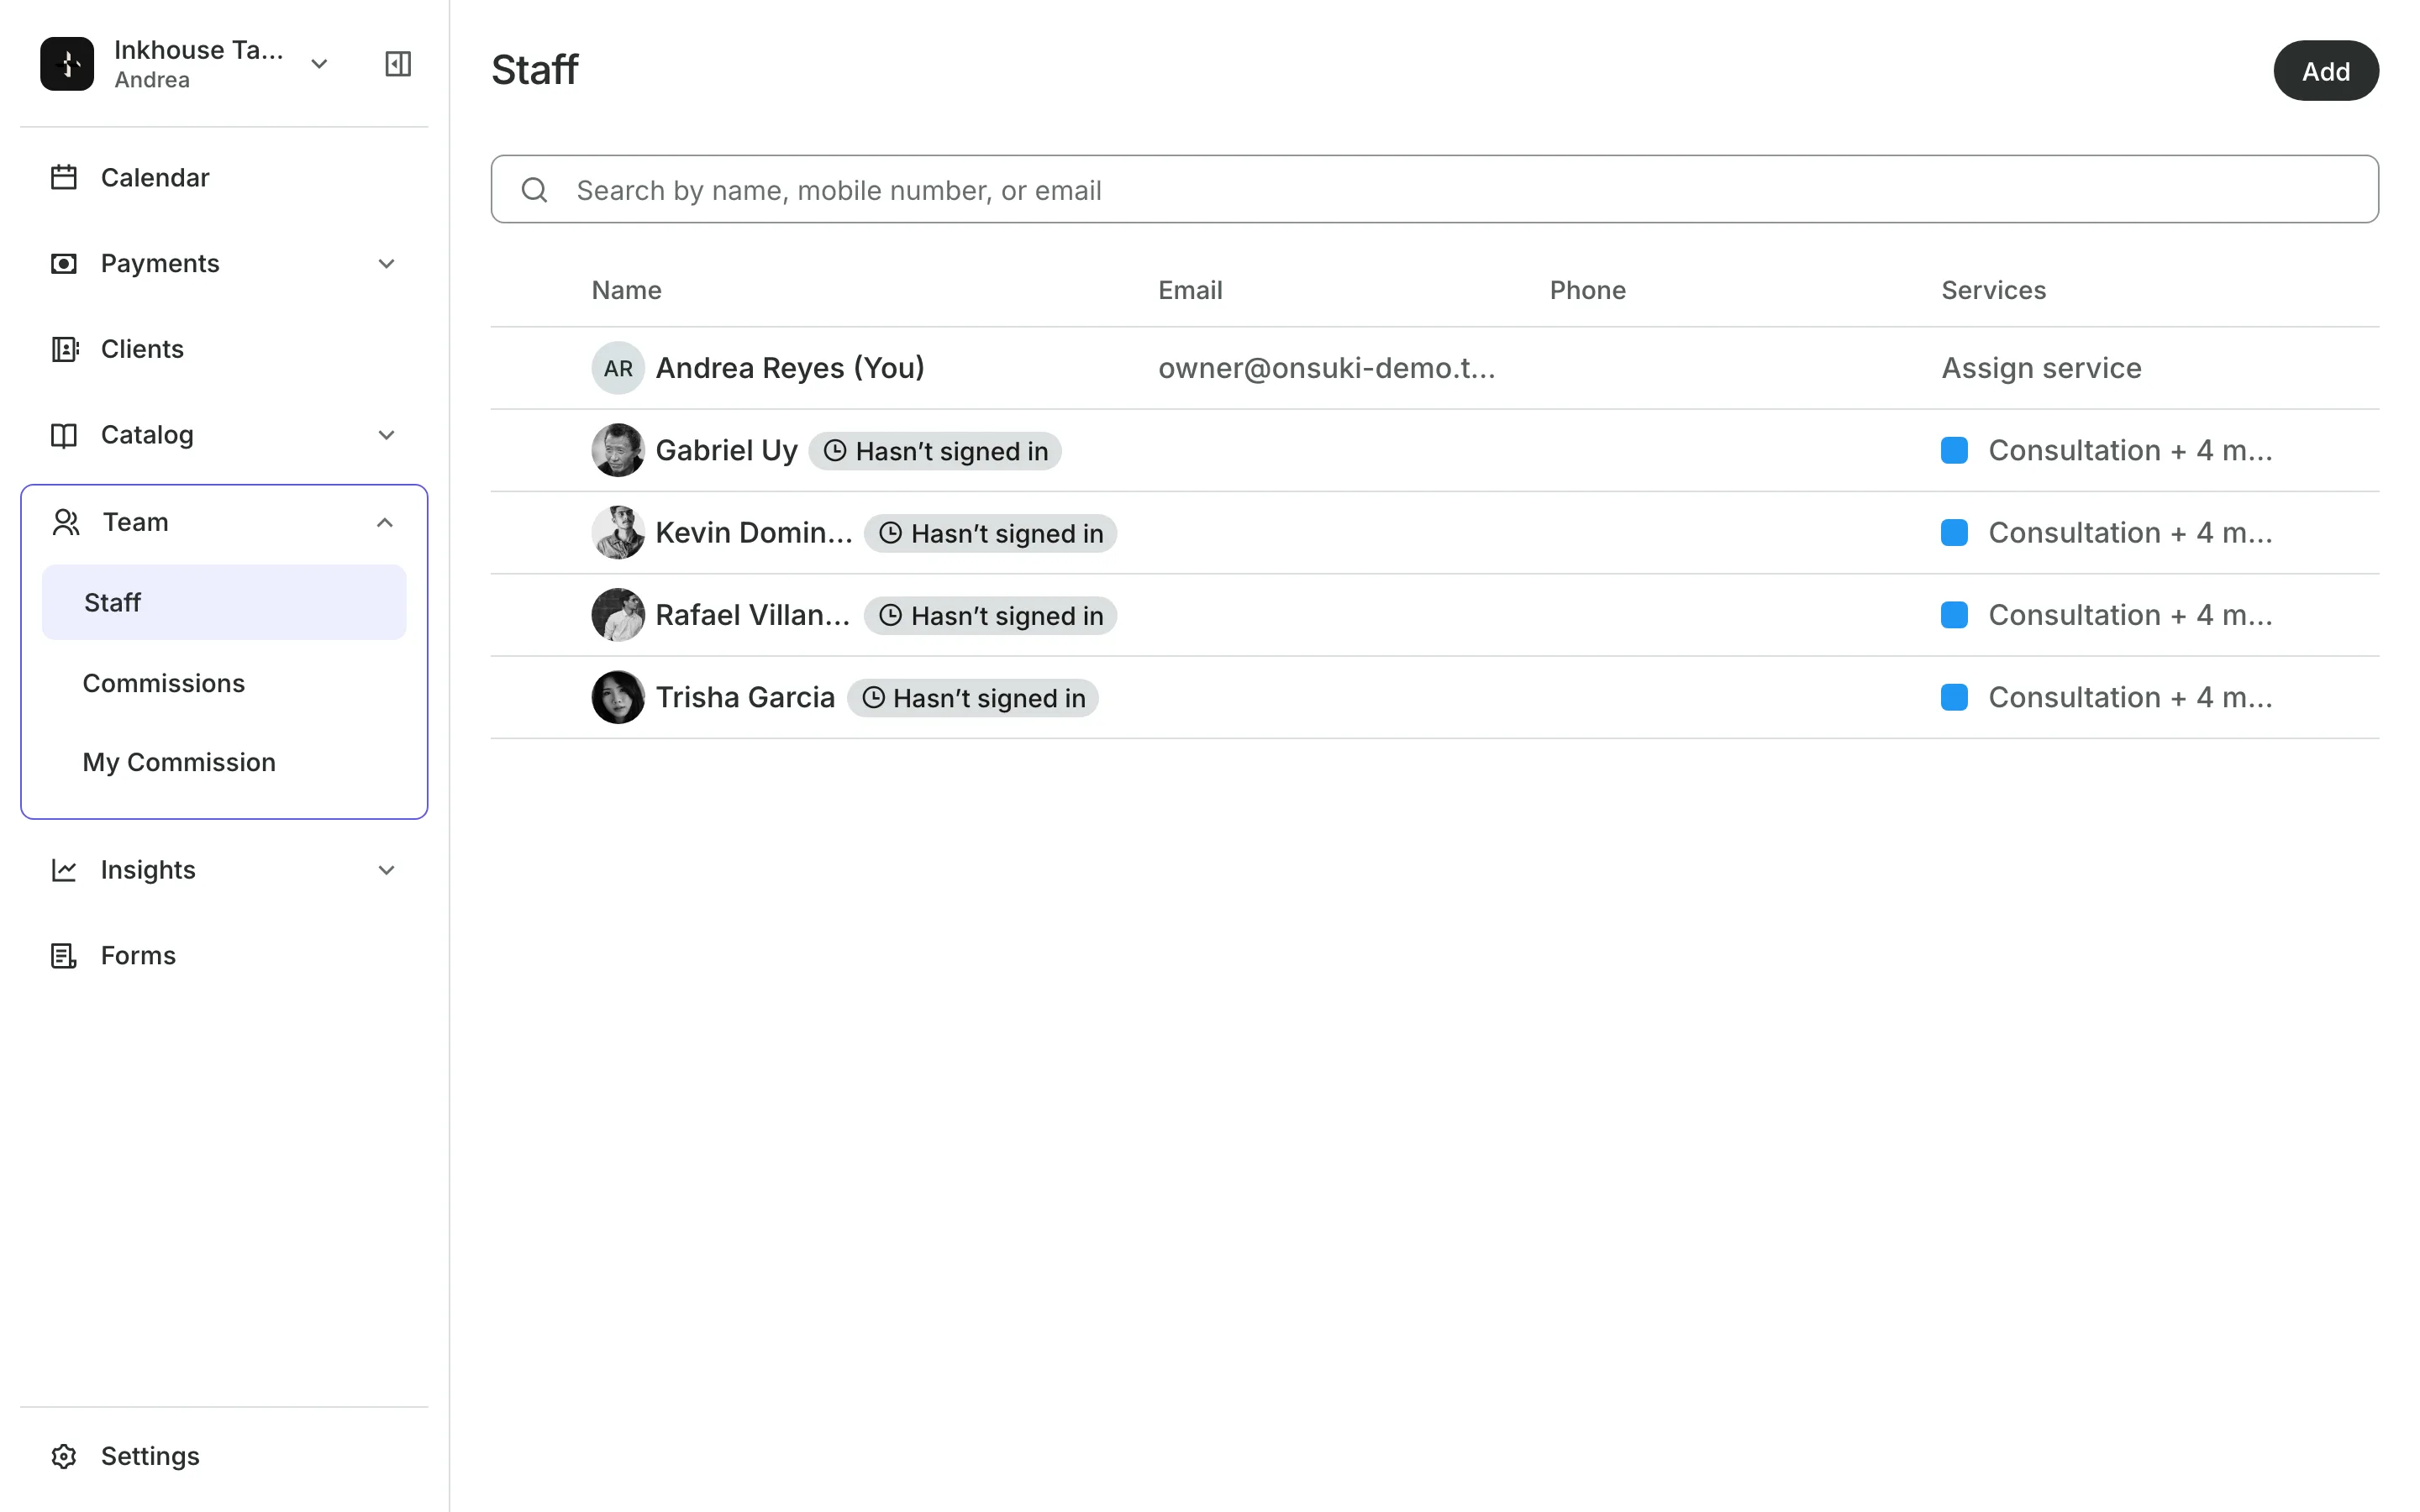This screenshot has width=2420, height=1512.
Task: Click the AR avatar for Andrea Reyes
Action: pos(618,368)
